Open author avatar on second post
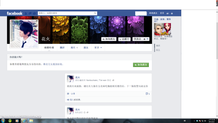 [71, 111]
